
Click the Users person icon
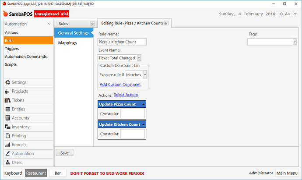[8, 162]
